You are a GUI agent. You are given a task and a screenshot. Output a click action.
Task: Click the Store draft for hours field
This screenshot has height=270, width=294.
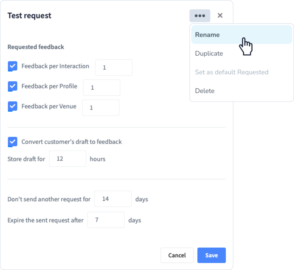coord(67,159)
